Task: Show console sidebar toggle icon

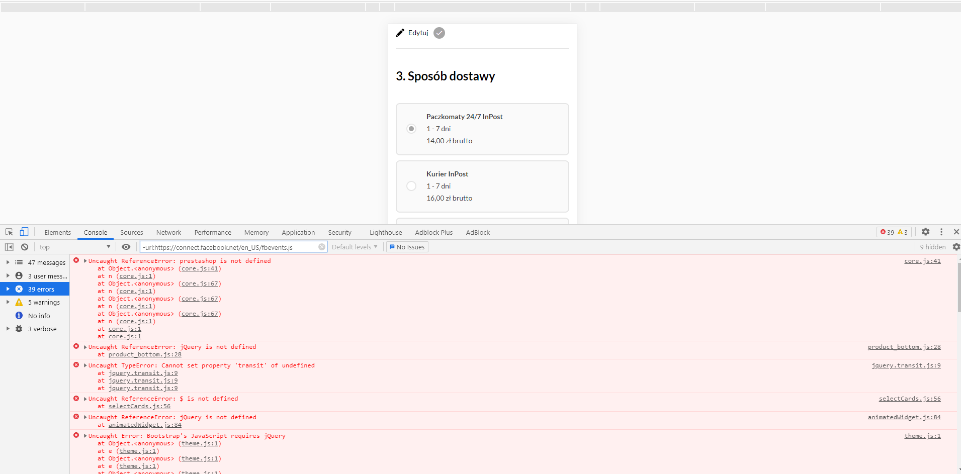Action: (9, 247)
